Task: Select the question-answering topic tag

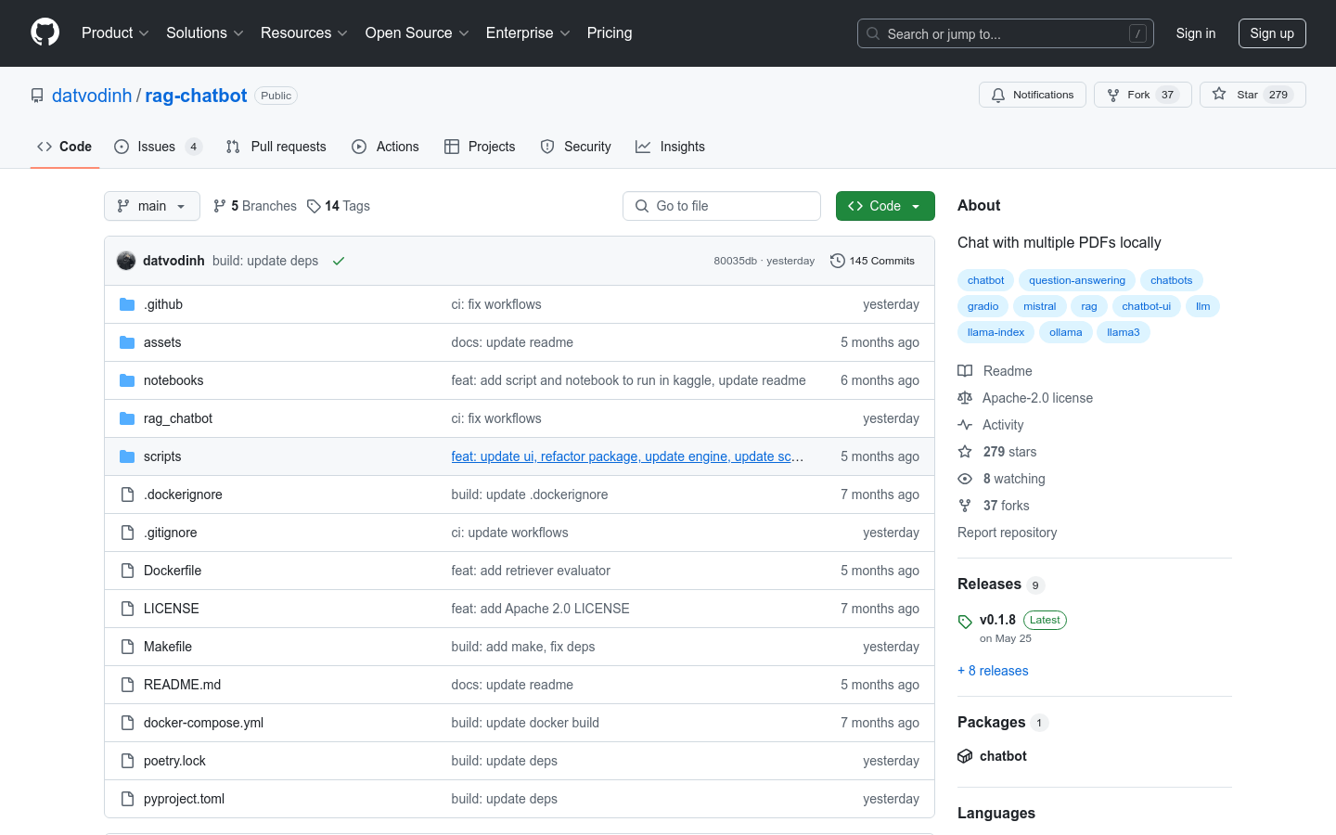Action: coord(1077,280)
